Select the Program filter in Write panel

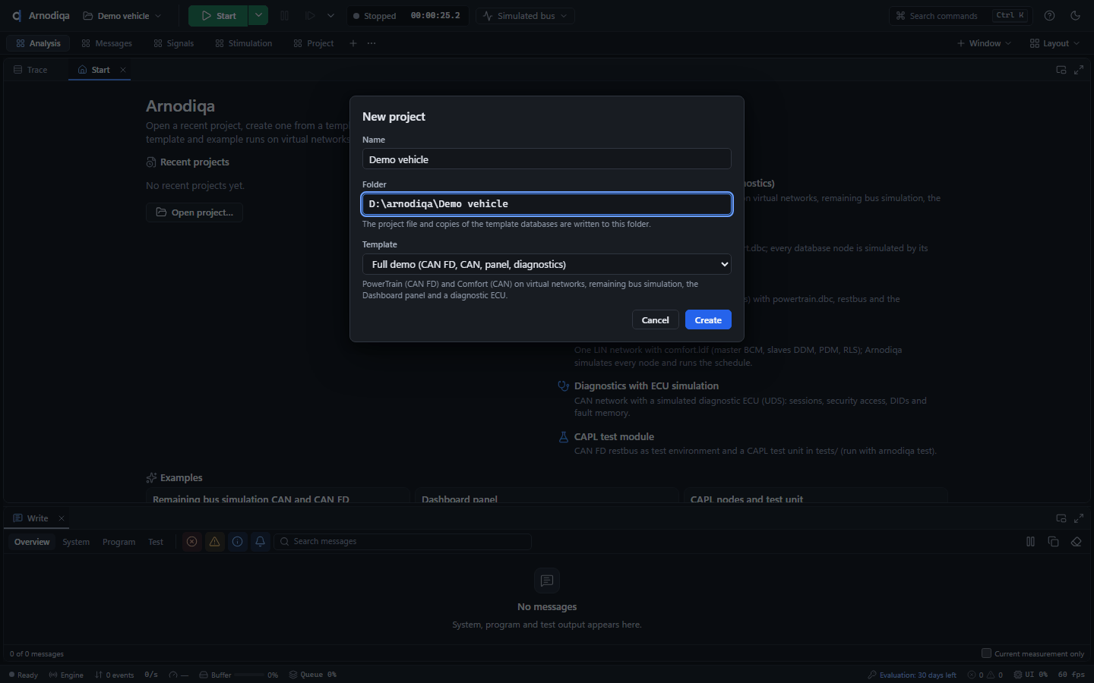point(119,542)
